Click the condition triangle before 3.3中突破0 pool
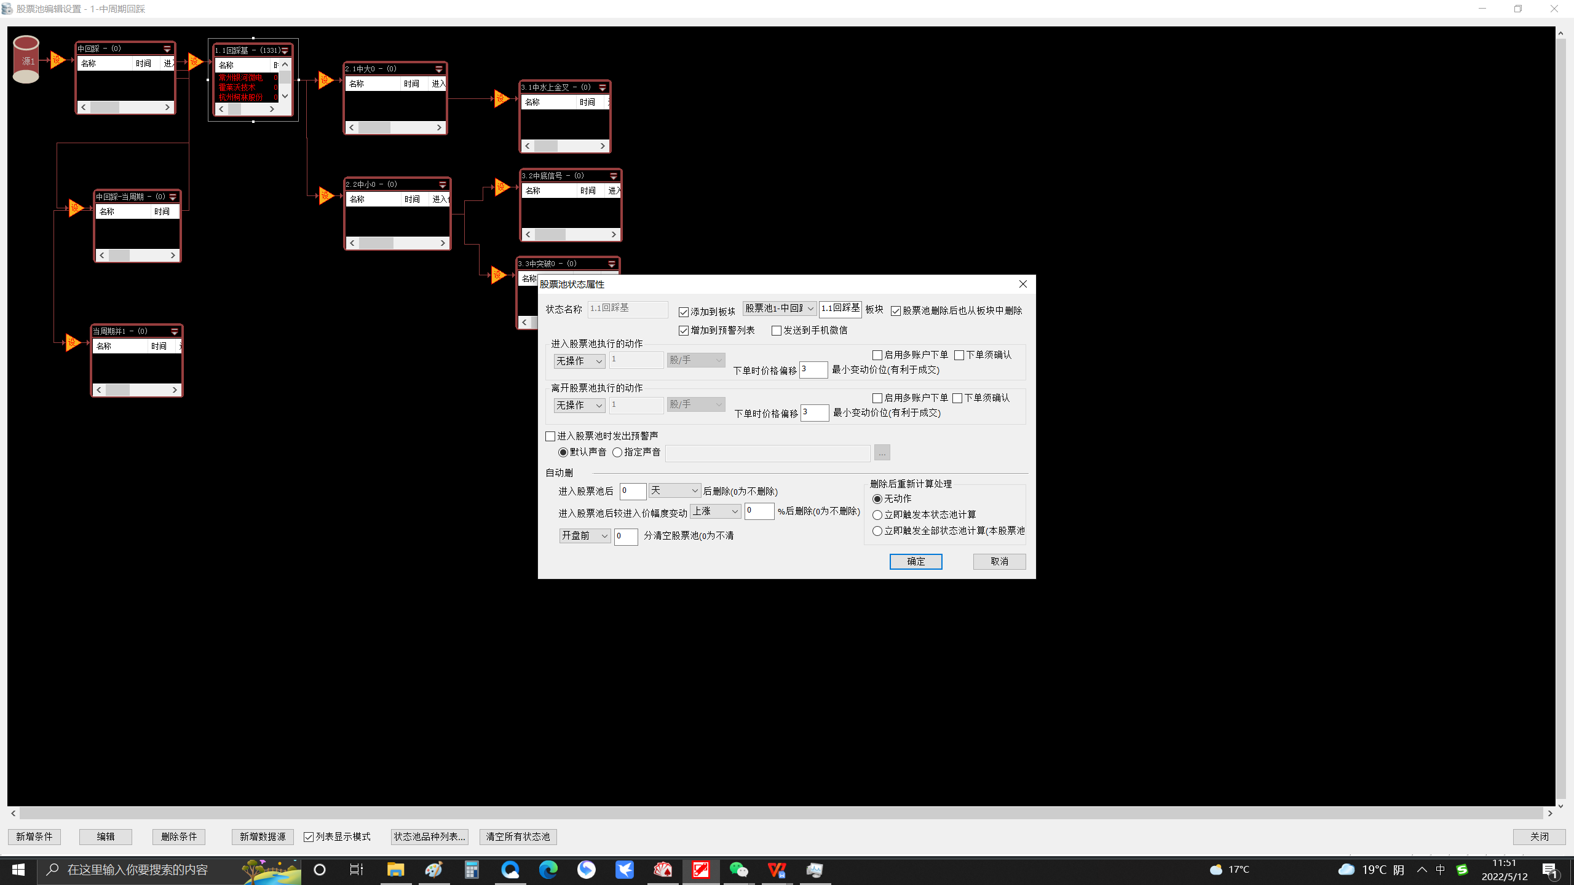 (499, 275)
